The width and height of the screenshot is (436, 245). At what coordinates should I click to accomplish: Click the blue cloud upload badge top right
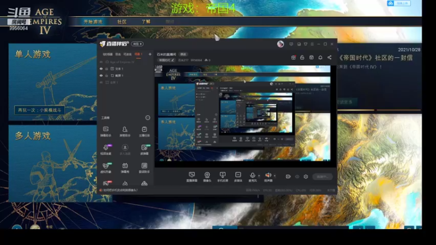(x=399, y=3)
